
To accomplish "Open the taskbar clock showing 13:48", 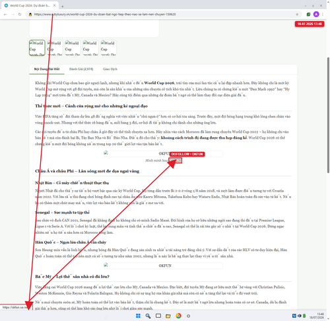I will pos(317,316).
